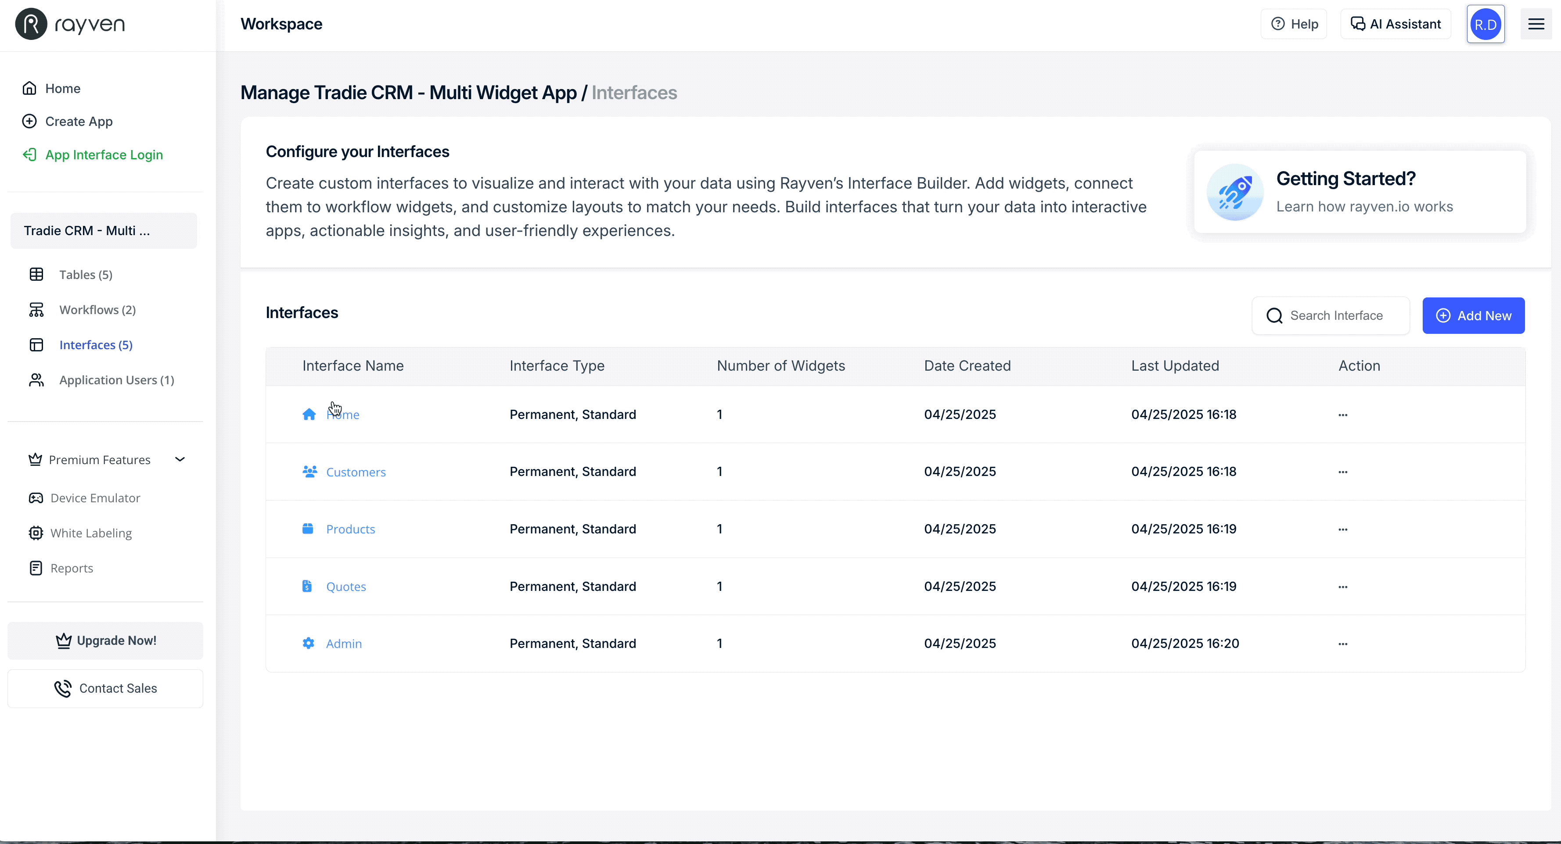
Task: Click Upgrade Now! button
Action: 105,640
